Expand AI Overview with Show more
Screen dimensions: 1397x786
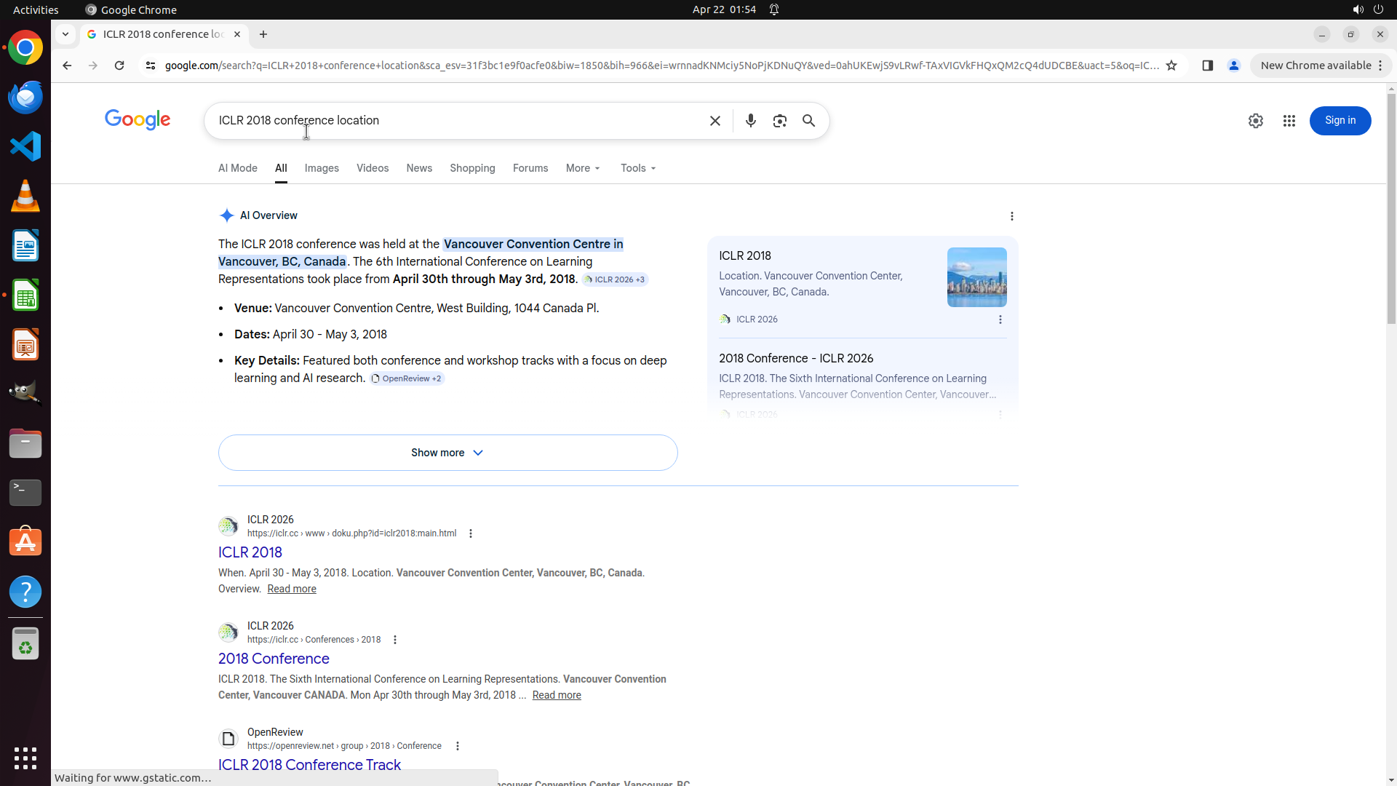click(447, 453)
